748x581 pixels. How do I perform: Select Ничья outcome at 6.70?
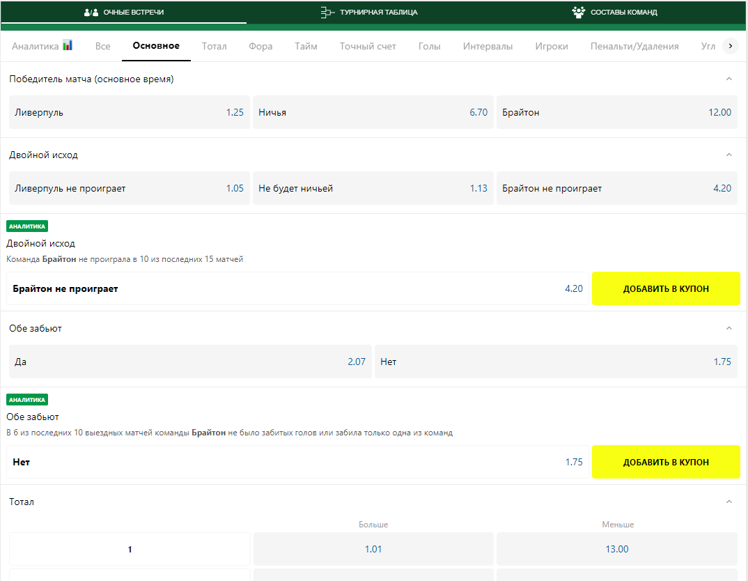373,112
